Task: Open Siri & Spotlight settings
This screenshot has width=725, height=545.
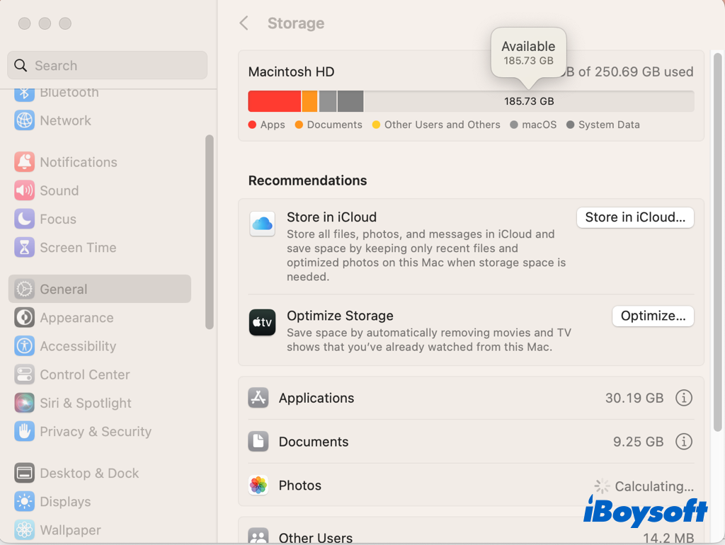Action: tap(85, 403)
